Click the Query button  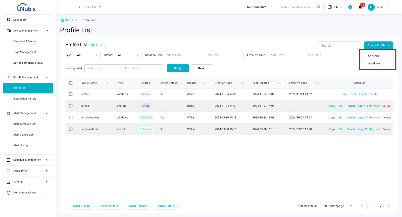point(178,68)
